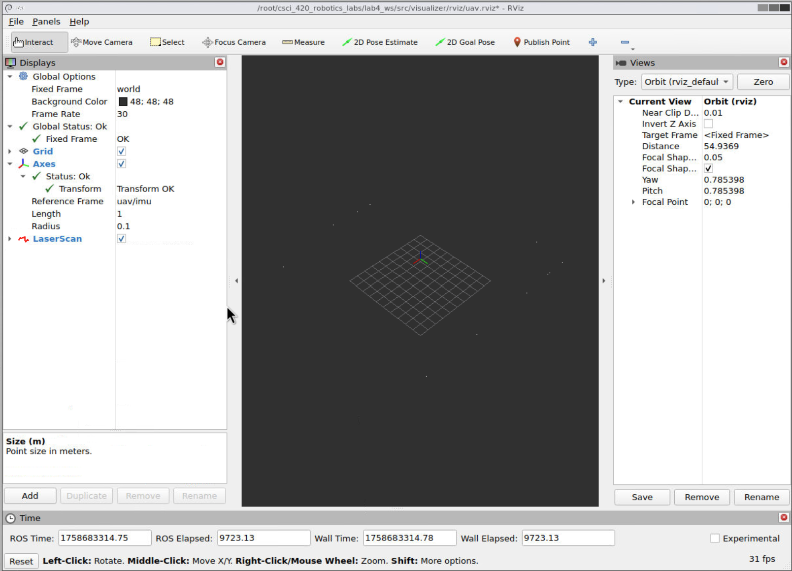
Task: Open the File menu
Action: pyautogui.click(x=16, y=22)
